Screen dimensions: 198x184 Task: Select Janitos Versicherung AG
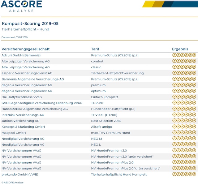[x=20, y=121]
